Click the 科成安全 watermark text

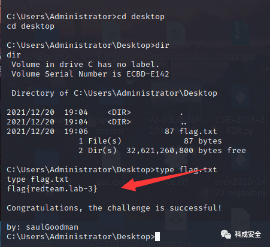[x=248, y=234]
